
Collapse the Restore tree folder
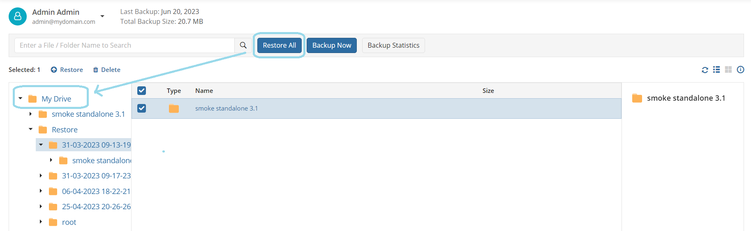(30, 129)
